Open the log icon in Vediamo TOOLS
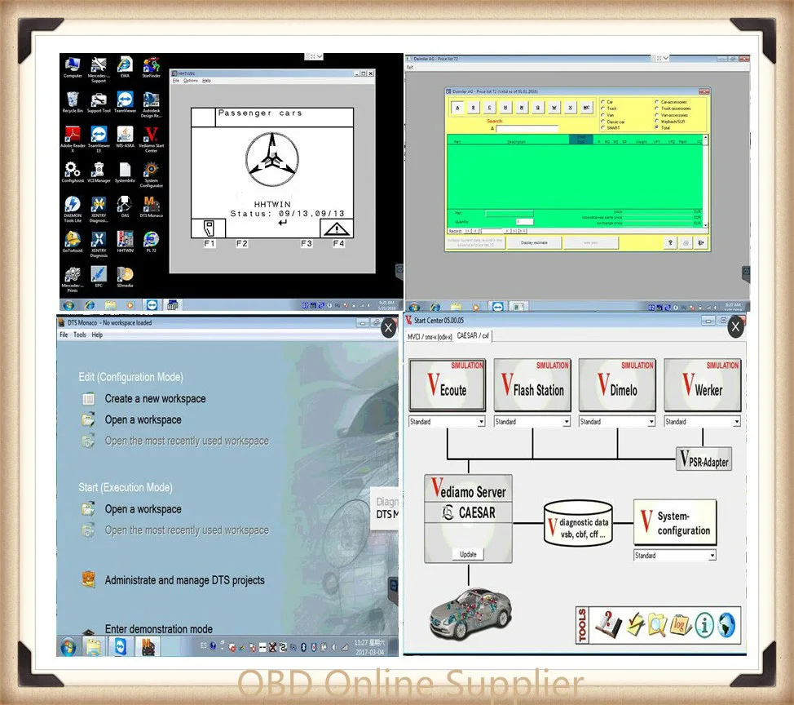 (680, 625)
